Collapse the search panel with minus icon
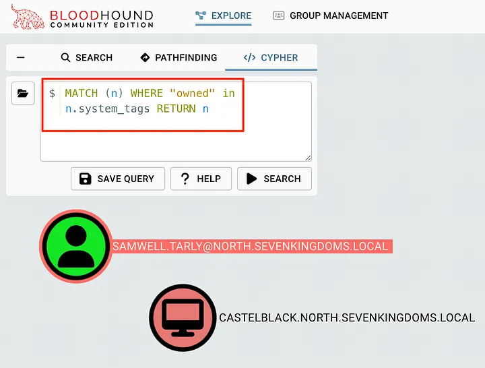 [x=21, y=57]
